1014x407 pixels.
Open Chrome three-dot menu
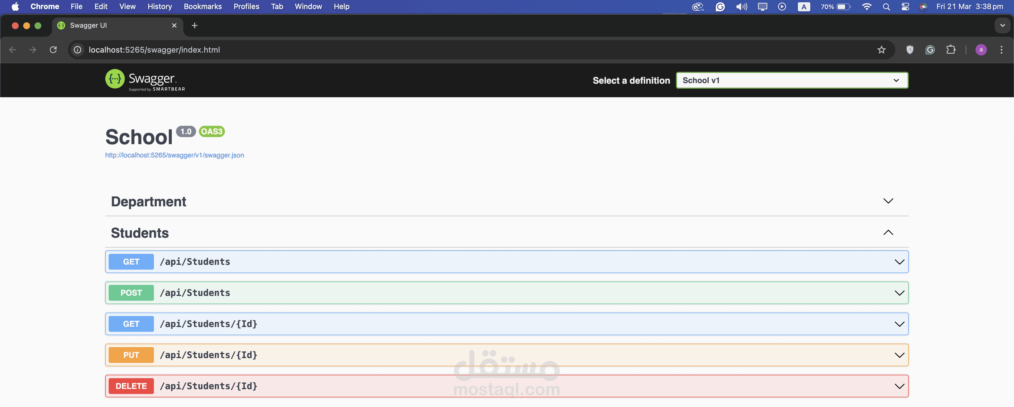point(1001,49)
